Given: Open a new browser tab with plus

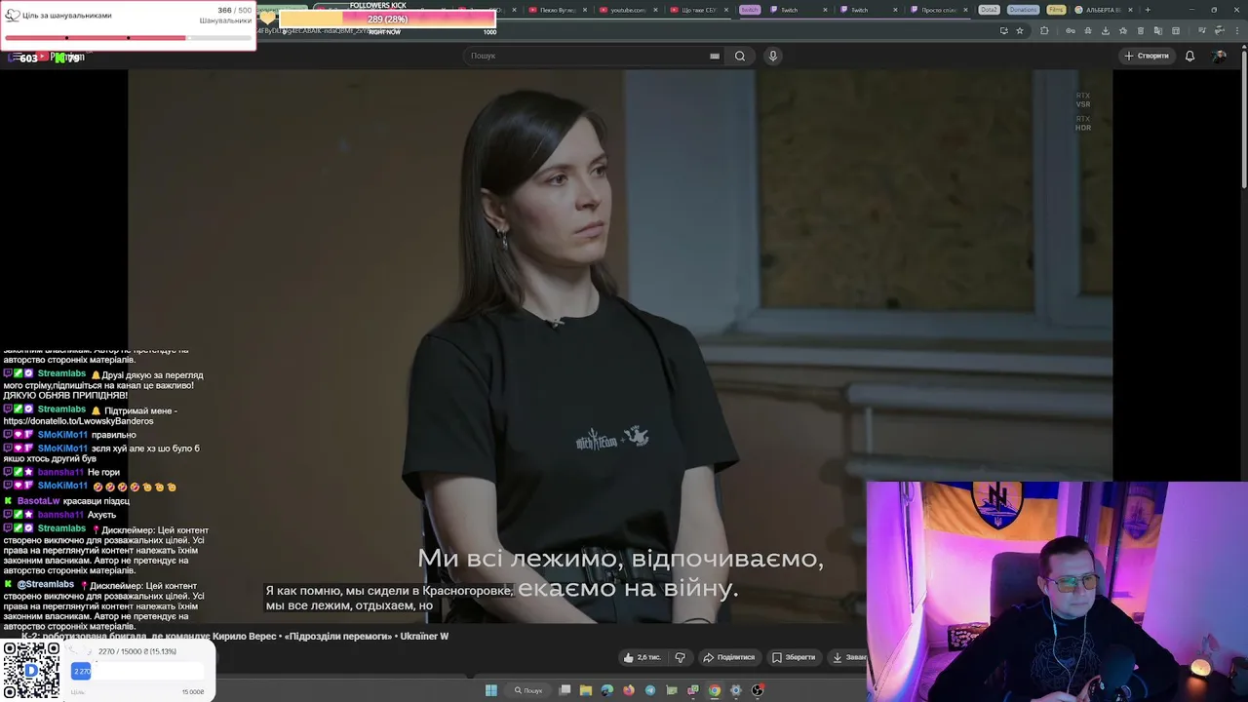Looking at the screenshot, I should tap(1147, 10).
